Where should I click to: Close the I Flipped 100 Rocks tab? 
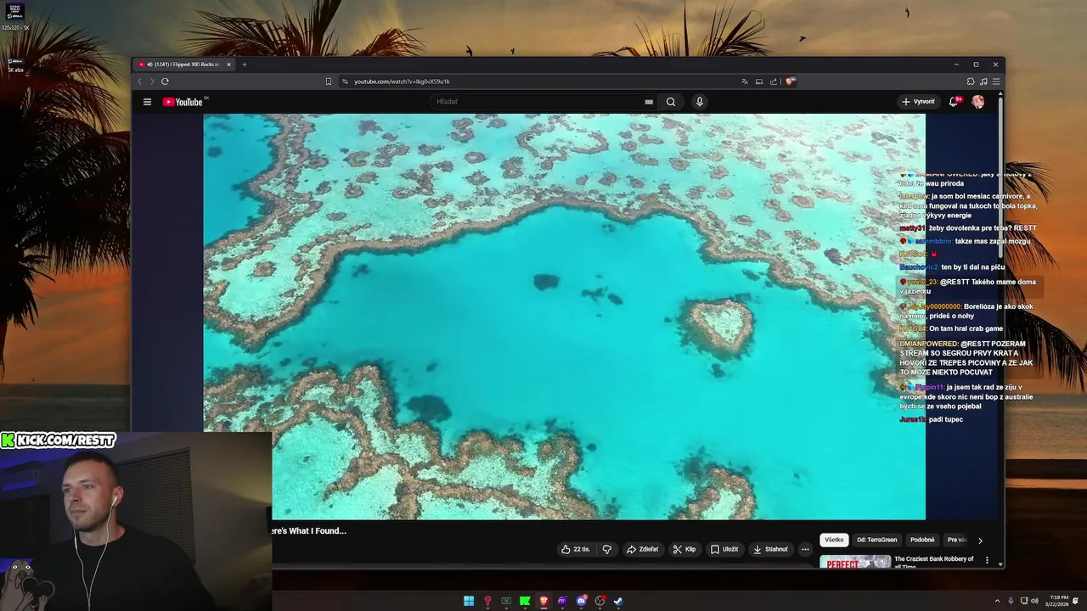pos(228,64)
